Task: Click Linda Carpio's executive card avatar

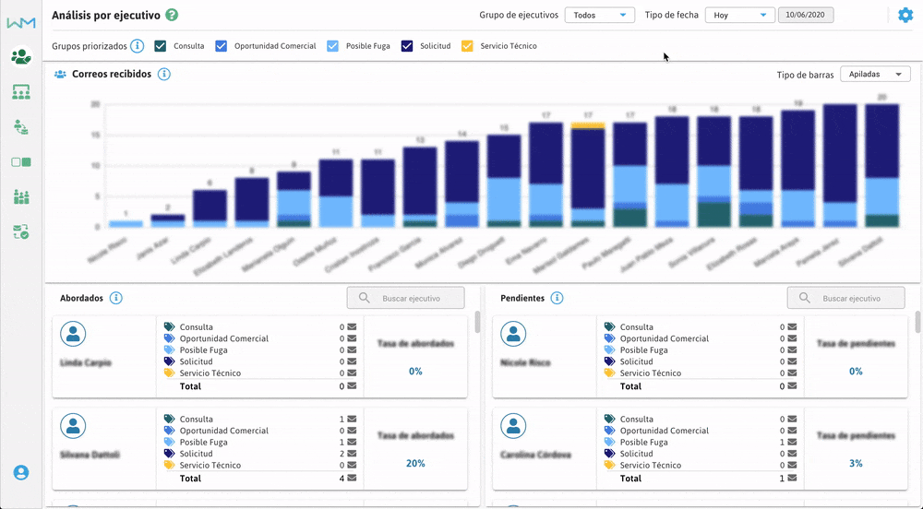Action: tap(73, 334)
